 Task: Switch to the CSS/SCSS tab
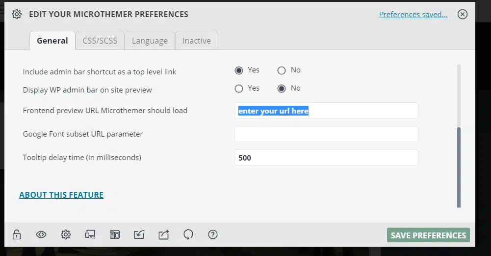click(x=100, y=41)
